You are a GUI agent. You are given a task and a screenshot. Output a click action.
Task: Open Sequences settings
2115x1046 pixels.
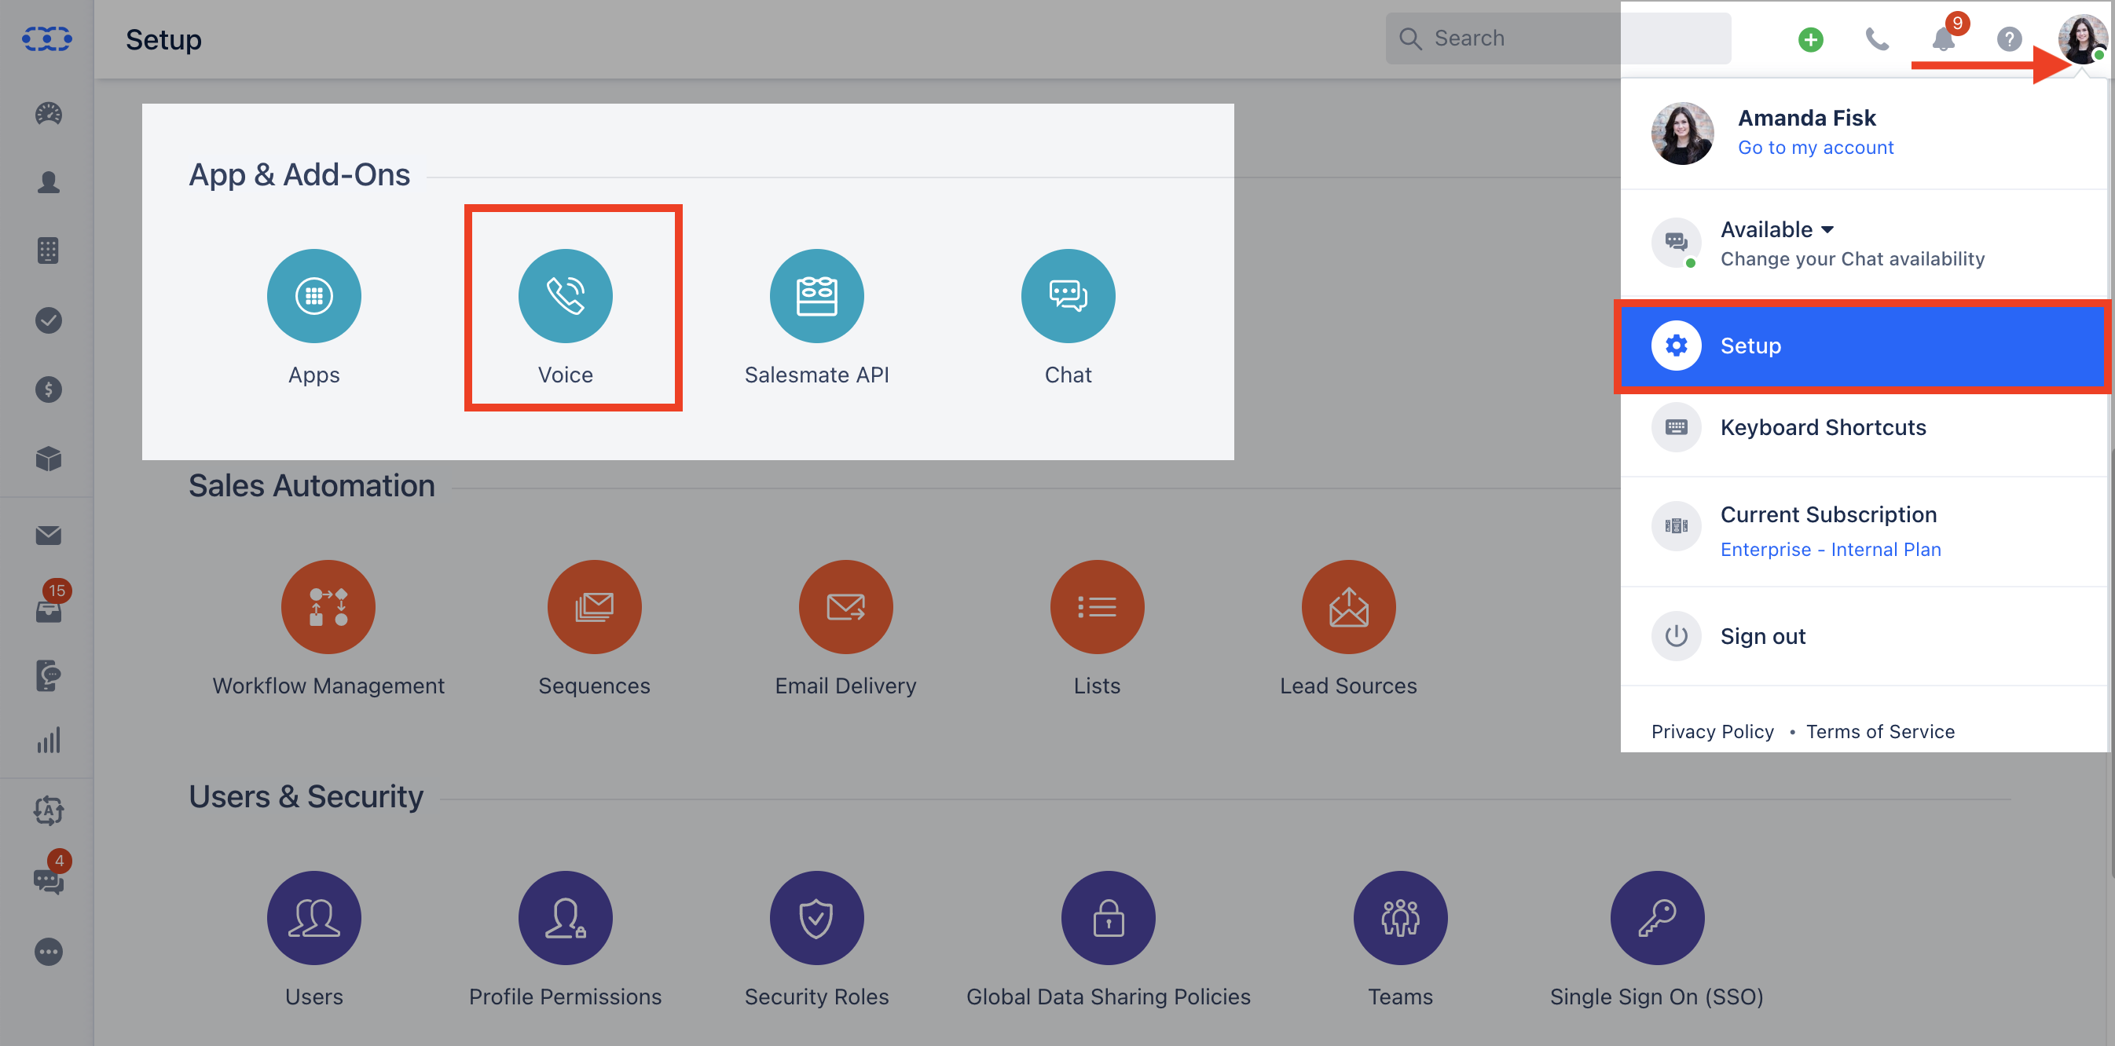(594, 607)
